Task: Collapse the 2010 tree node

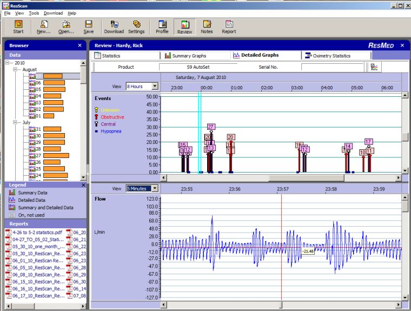Action: pyautogui.click(x=8, y=63)
